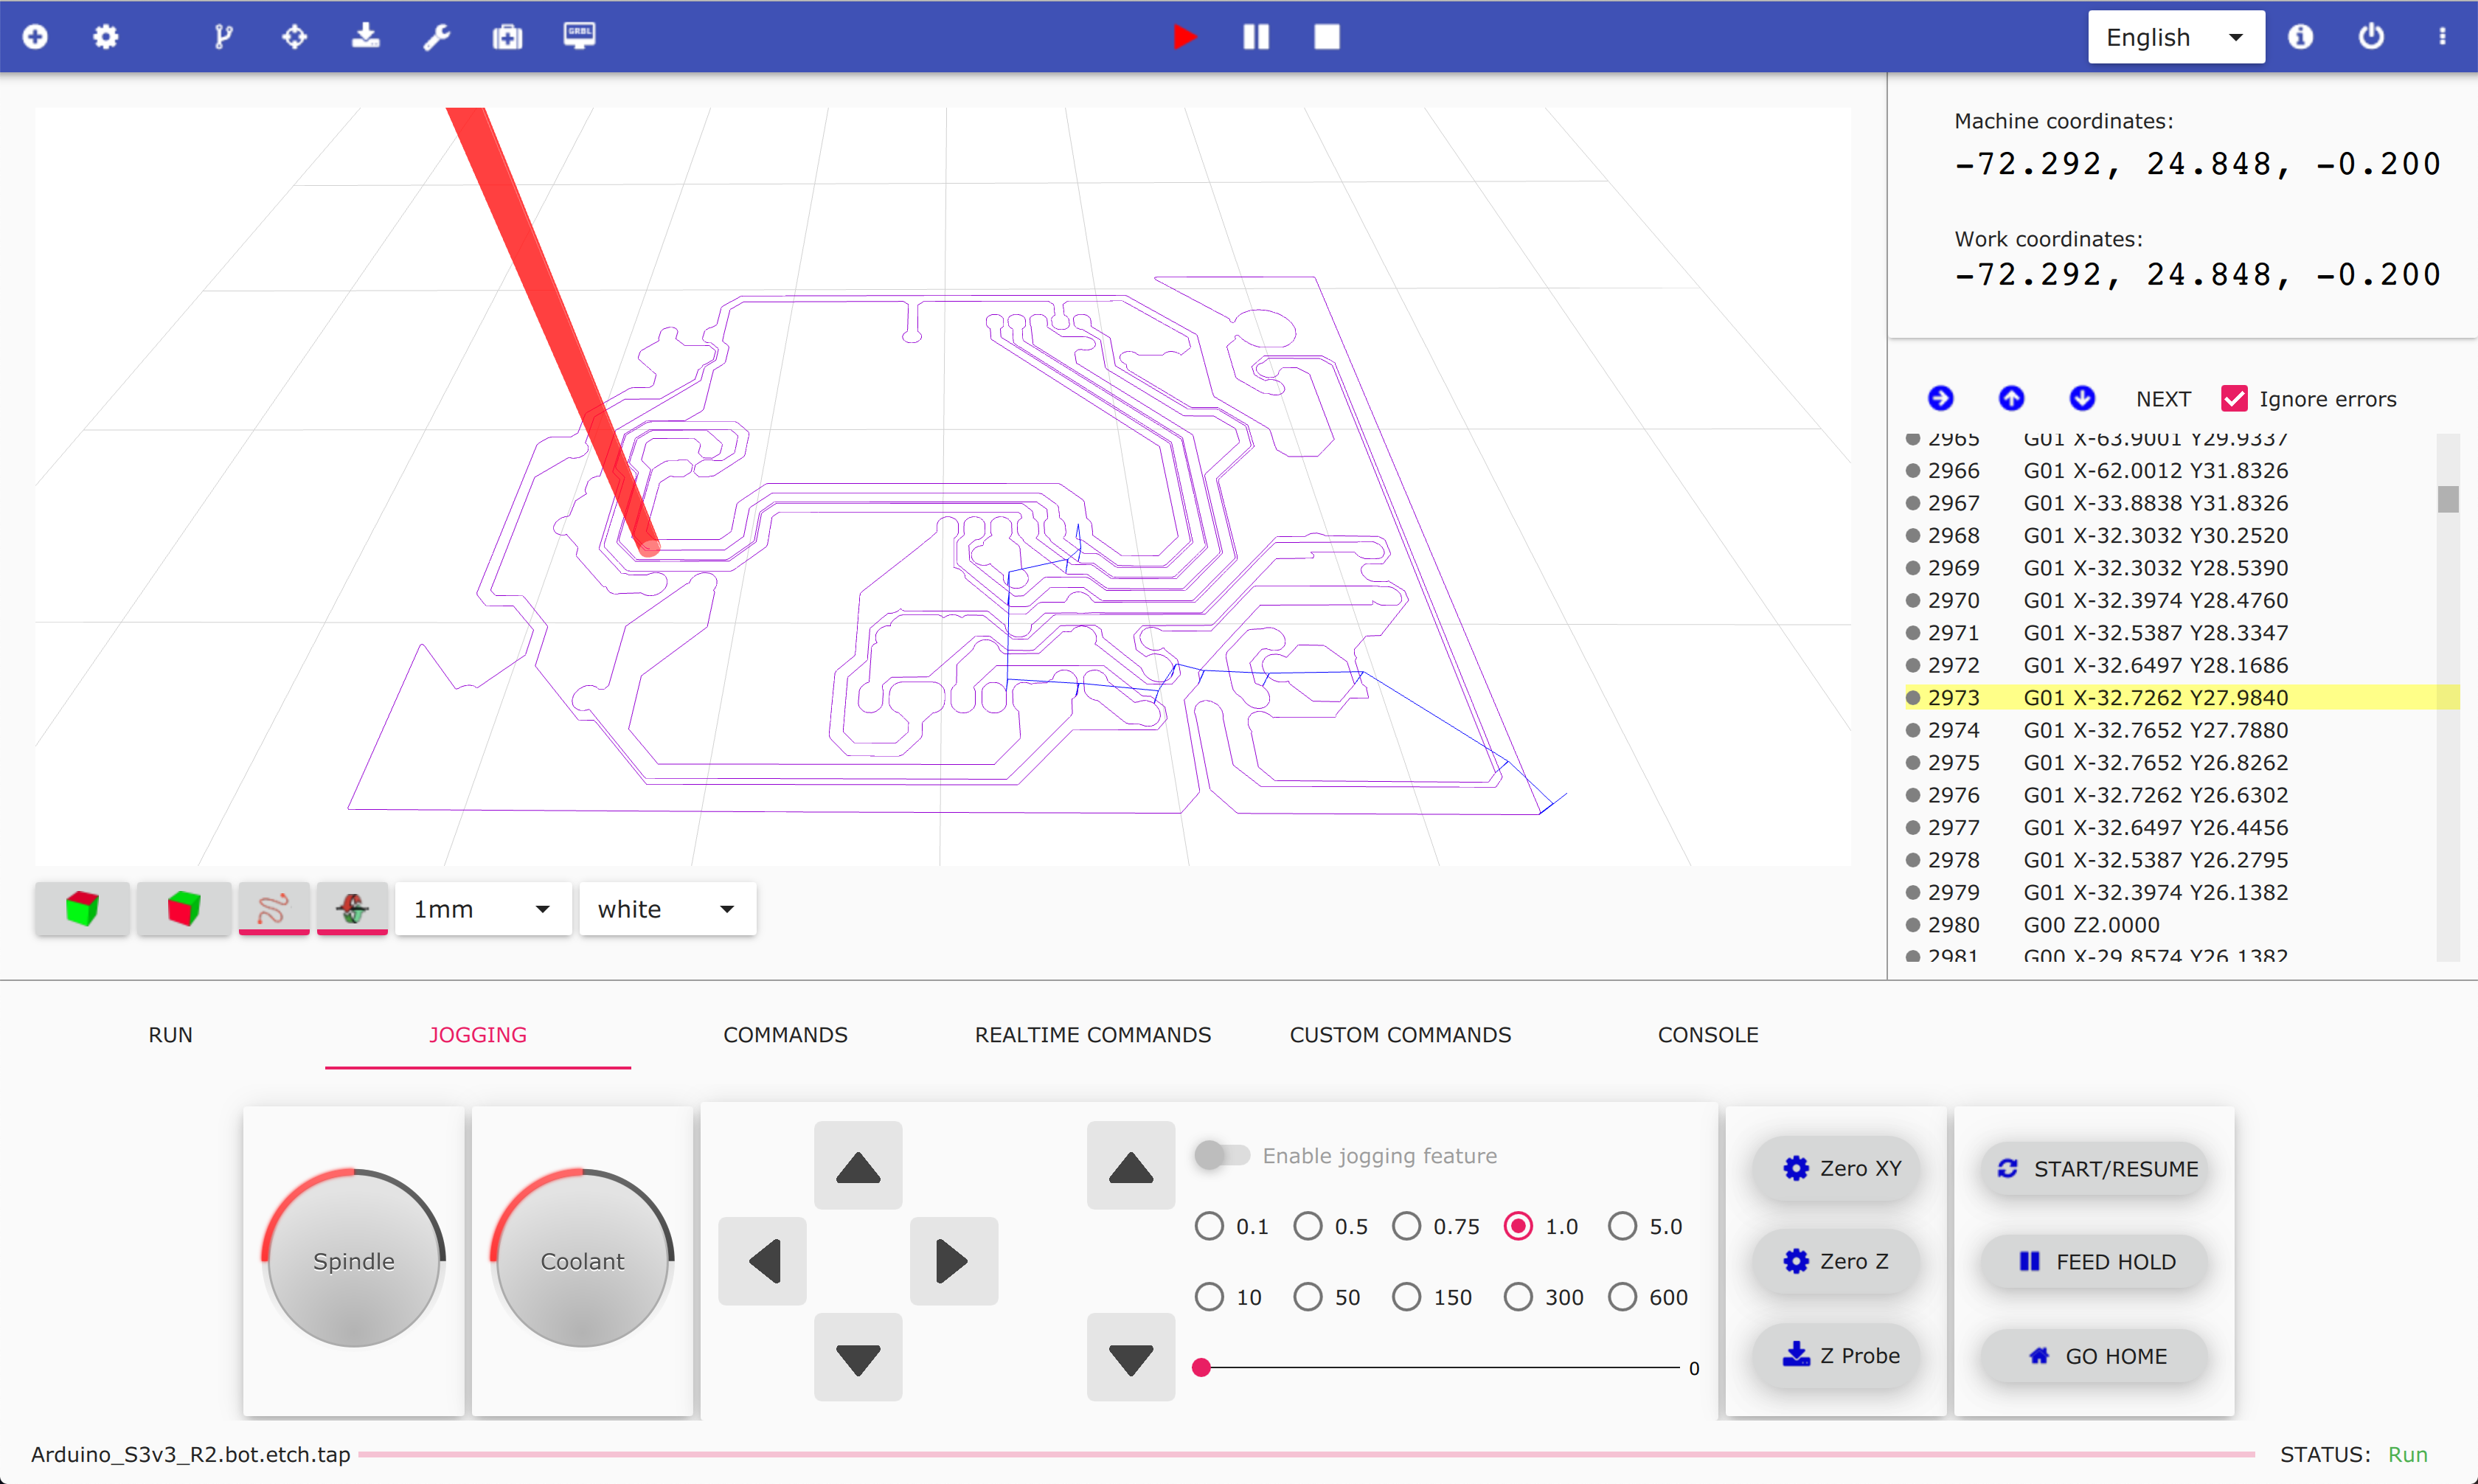Viewport: 2478px width, 1484px height.
Task: Click the jog feed rate slider handle
Action: click(1201, 1367)
